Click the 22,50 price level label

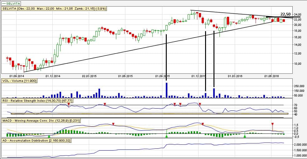[285, 14]
